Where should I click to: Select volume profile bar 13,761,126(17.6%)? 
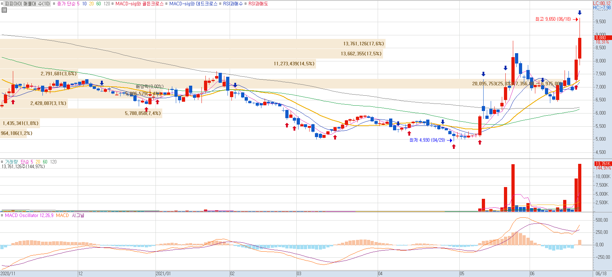[x=193, y=44]
